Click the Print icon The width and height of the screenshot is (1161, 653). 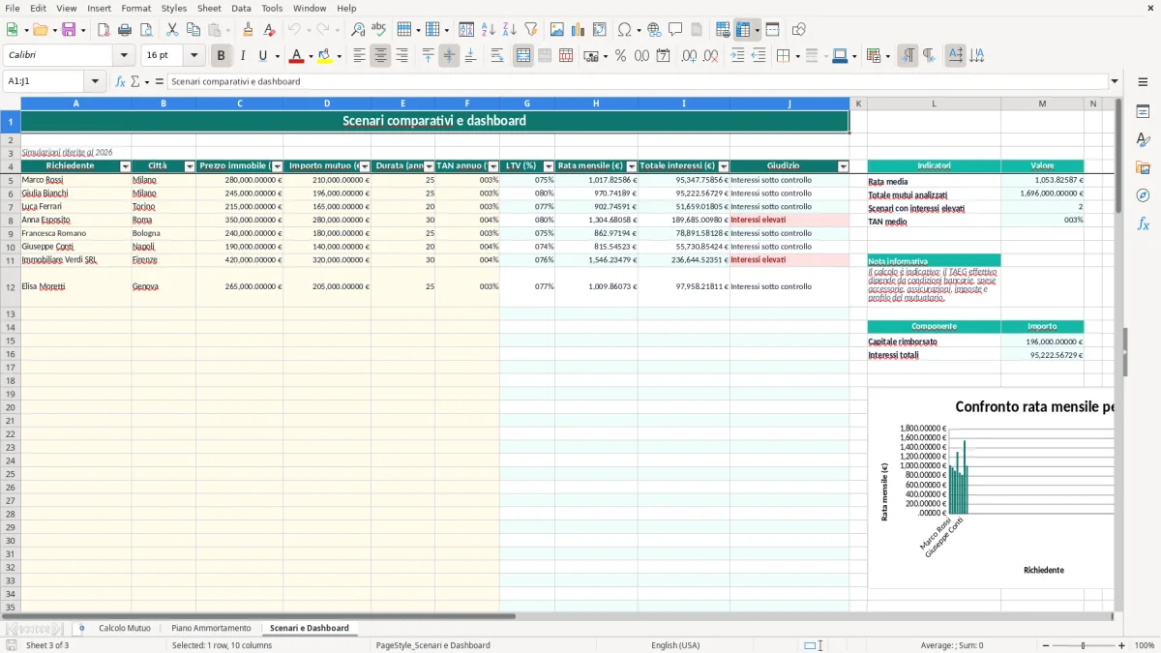tap(127, 30)
